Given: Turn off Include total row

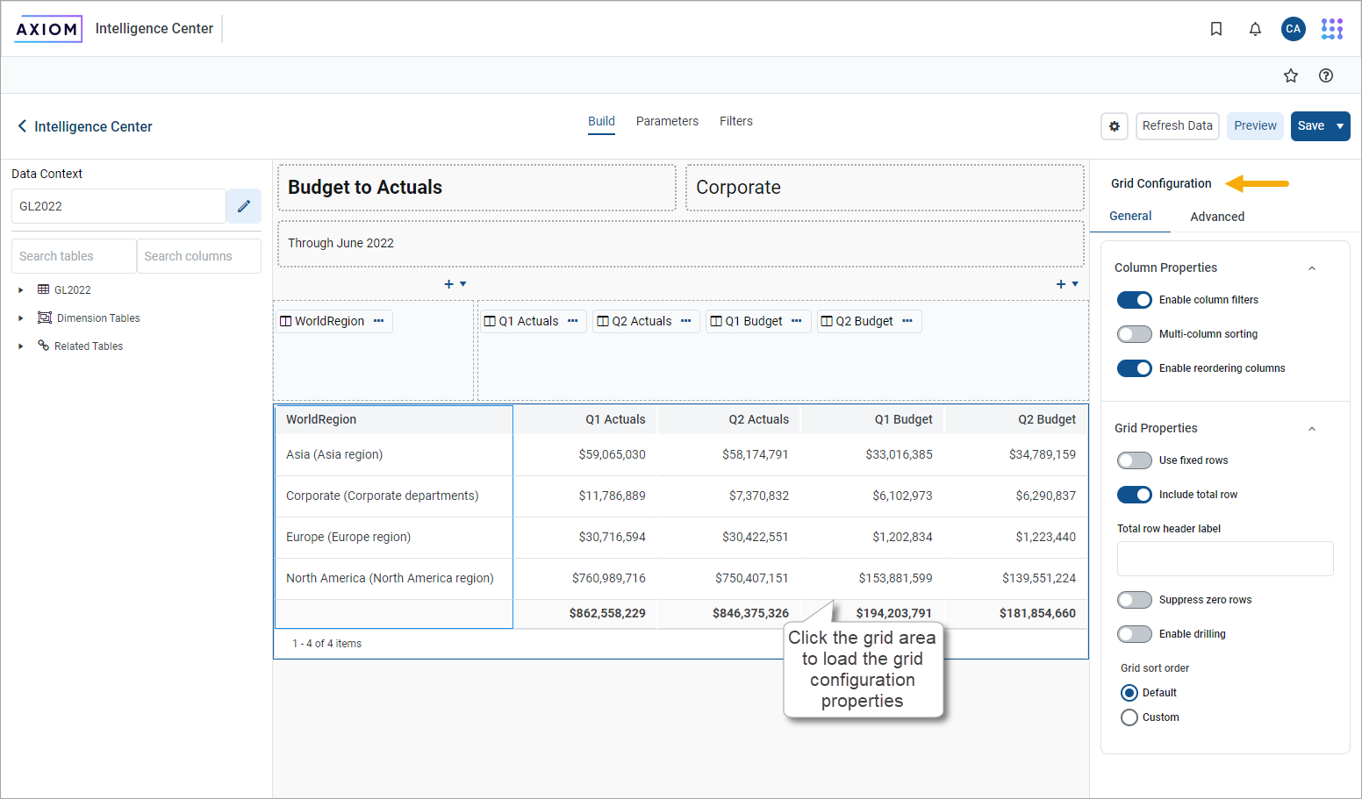Looking at the screenshot, I should pyautogui.click(x=1134, y=494).
